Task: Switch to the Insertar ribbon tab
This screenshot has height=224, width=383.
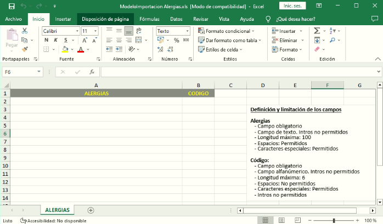Action: click(63, 19)
